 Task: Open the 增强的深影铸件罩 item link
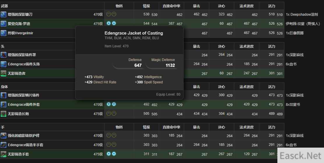[x=22, y=55]
